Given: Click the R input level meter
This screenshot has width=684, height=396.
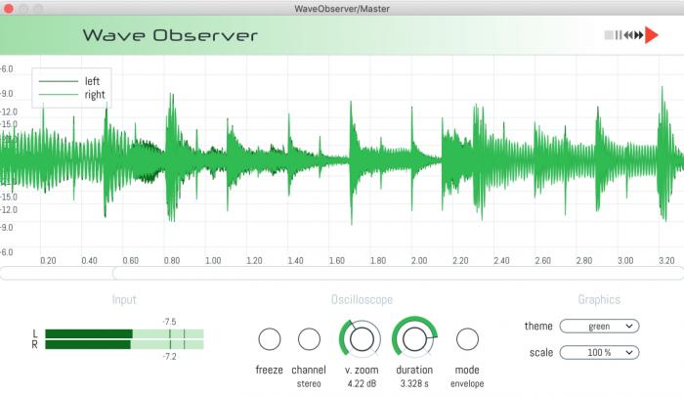Looking at the screenshot, I should click(x=124, y=344).
